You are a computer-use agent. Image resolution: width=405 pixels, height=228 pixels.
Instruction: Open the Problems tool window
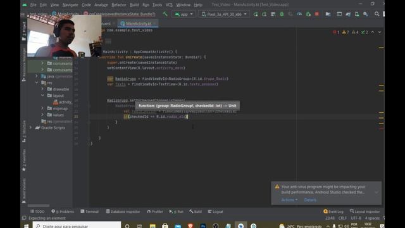63,212
